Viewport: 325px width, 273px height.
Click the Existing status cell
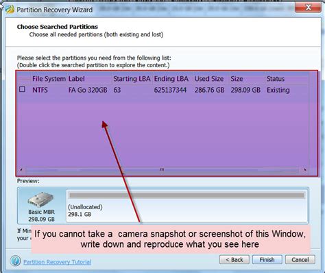(x=278, y=90)
